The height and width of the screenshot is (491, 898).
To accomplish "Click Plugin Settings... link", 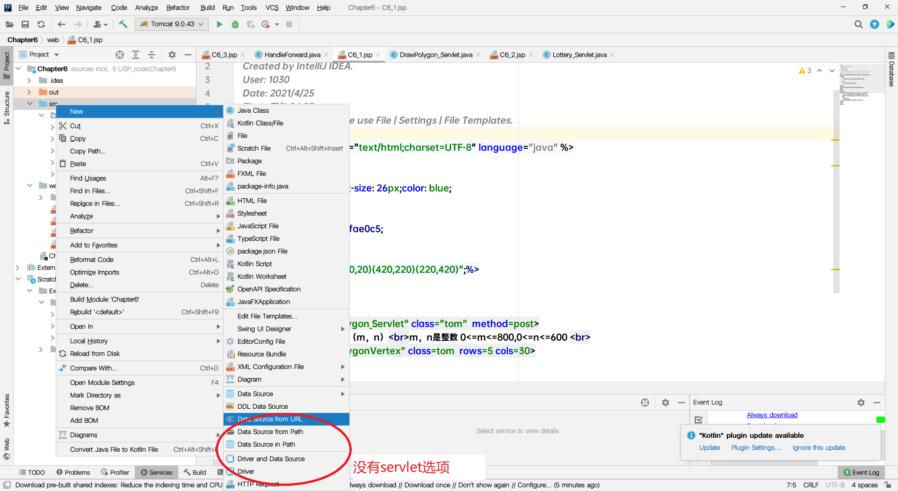I will point(756,448).
